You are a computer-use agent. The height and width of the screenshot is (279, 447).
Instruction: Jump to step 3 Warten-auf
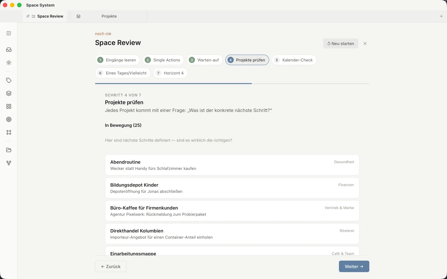click(x=205, y=60)
